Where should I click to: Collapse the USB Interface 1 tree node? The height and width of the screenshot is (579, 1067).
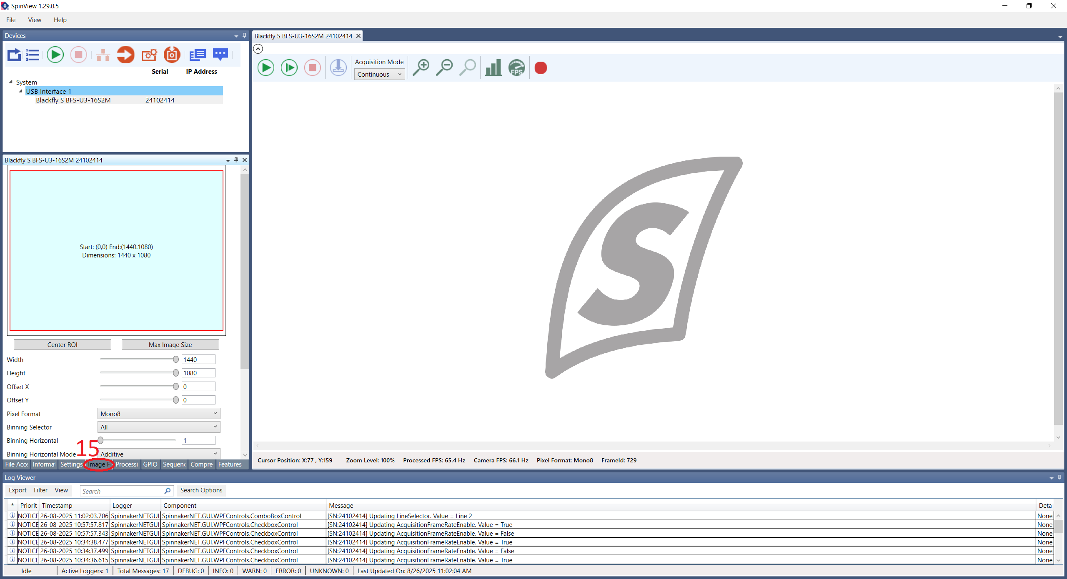(20, 91)
